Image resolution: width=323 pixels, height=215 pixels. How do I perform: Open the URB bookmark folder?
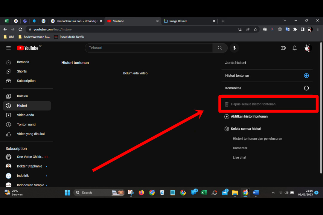click(x=9, y=37)
